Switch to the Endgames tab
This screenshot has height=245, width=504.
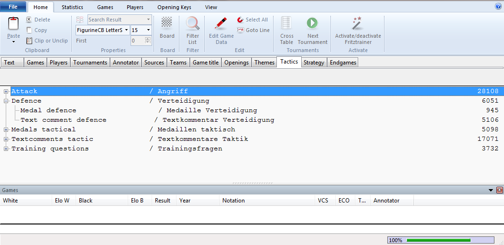click(x=343, y=63)
